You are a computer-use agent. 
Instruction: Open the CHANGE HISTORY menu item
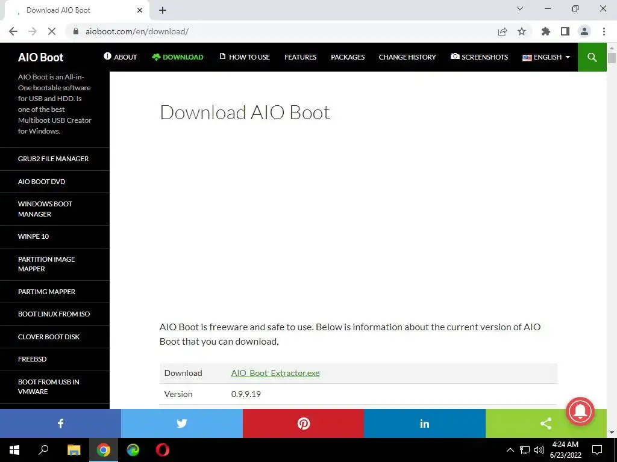tap(407, 57)
